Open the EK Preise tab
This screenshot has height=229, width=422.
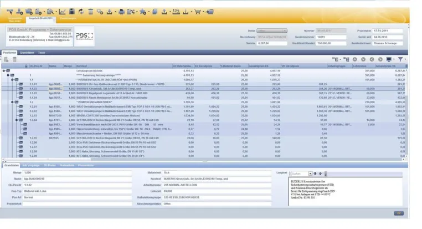tap(49, 165)
